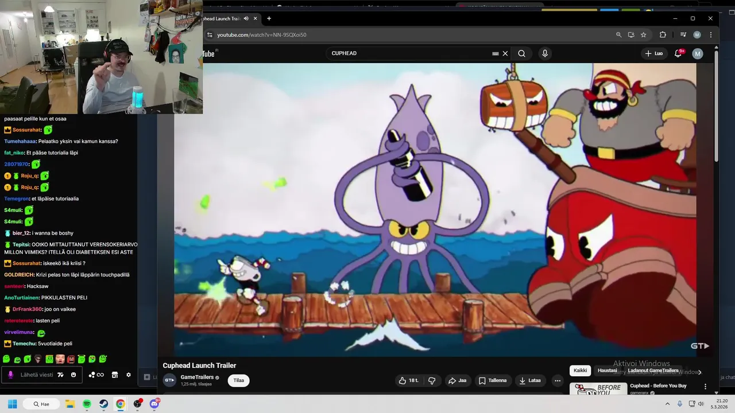
Task: Select the Ladannut GameTrailers filter chip
Action: point(653,371)
